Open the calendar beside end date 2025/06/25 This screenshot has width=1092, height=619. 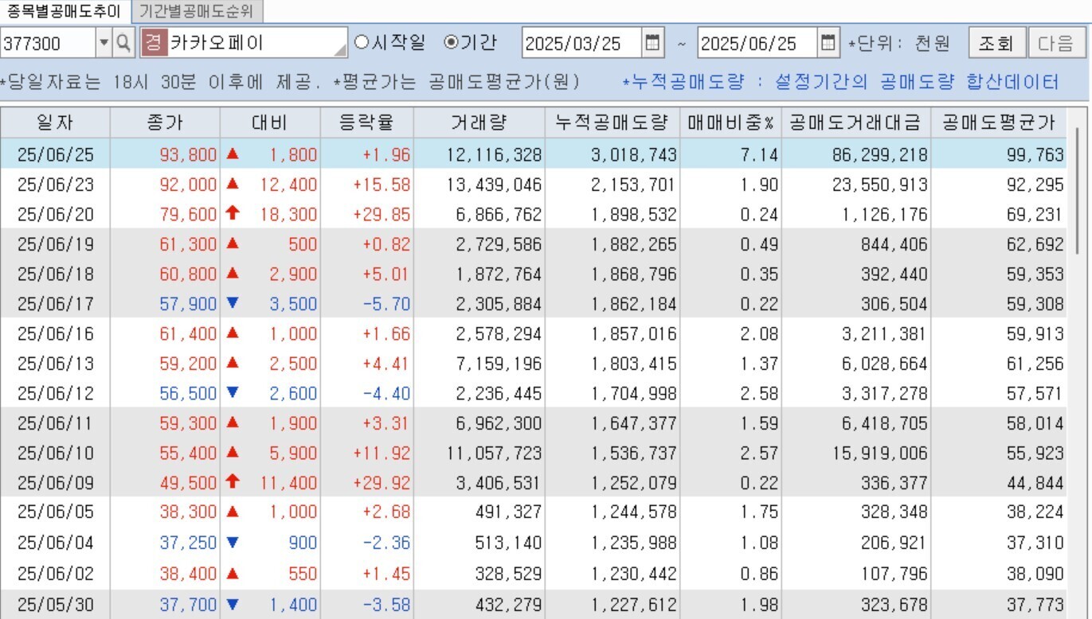829,43
